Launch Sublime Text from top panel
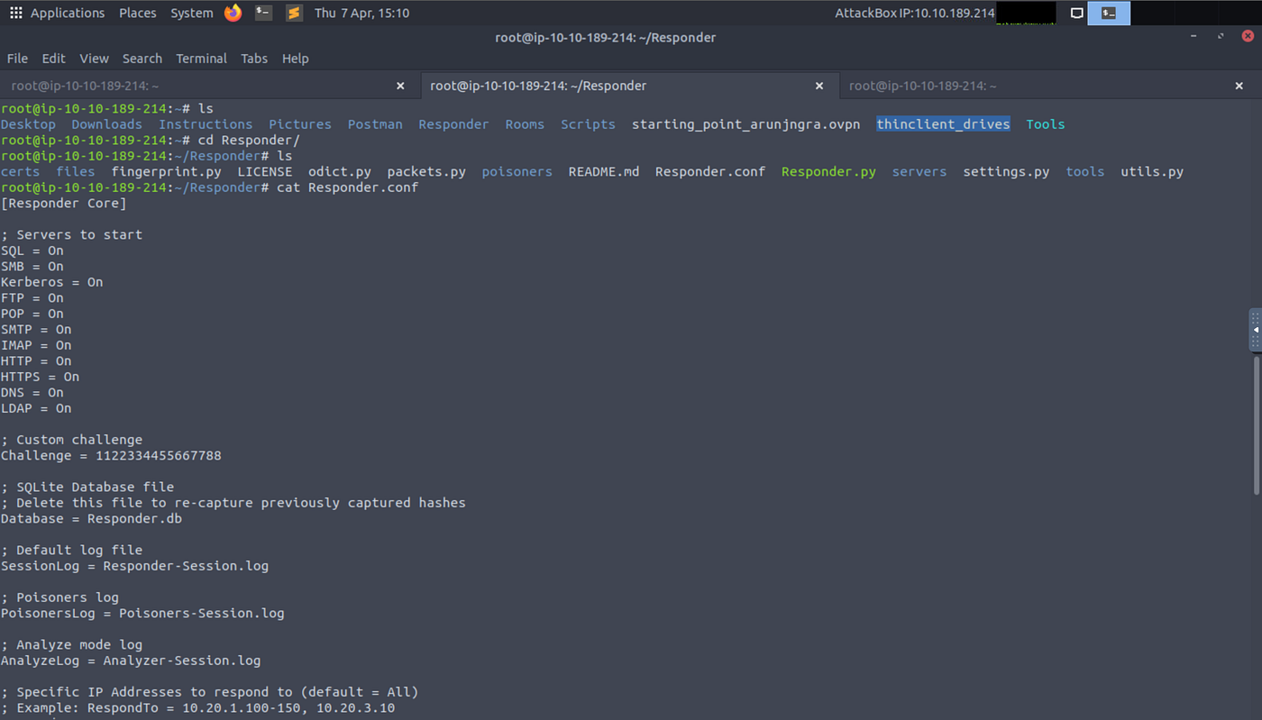 click(x=294, y=13)
